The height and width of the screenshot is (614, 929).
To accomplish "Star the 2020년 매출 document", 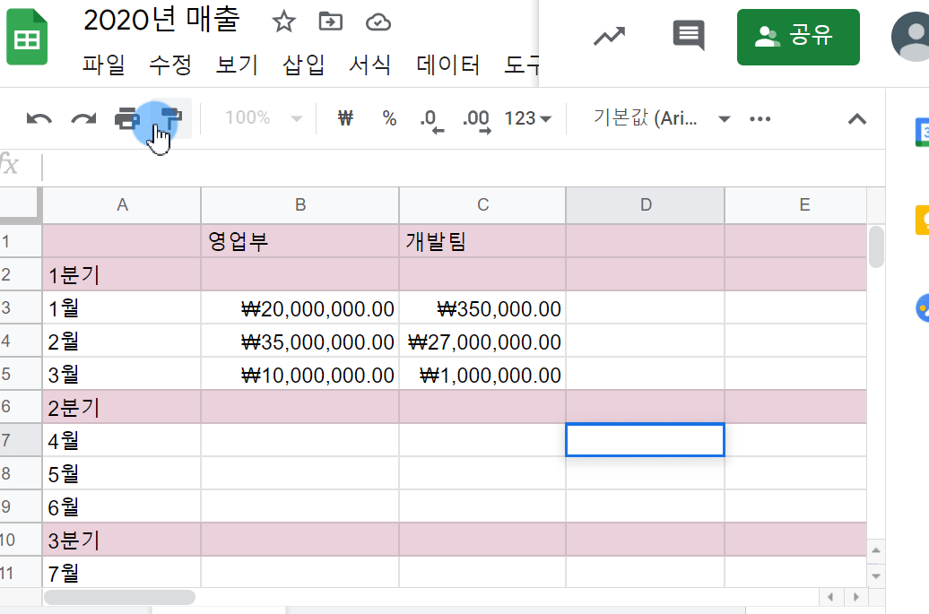I will coord(283,22).
